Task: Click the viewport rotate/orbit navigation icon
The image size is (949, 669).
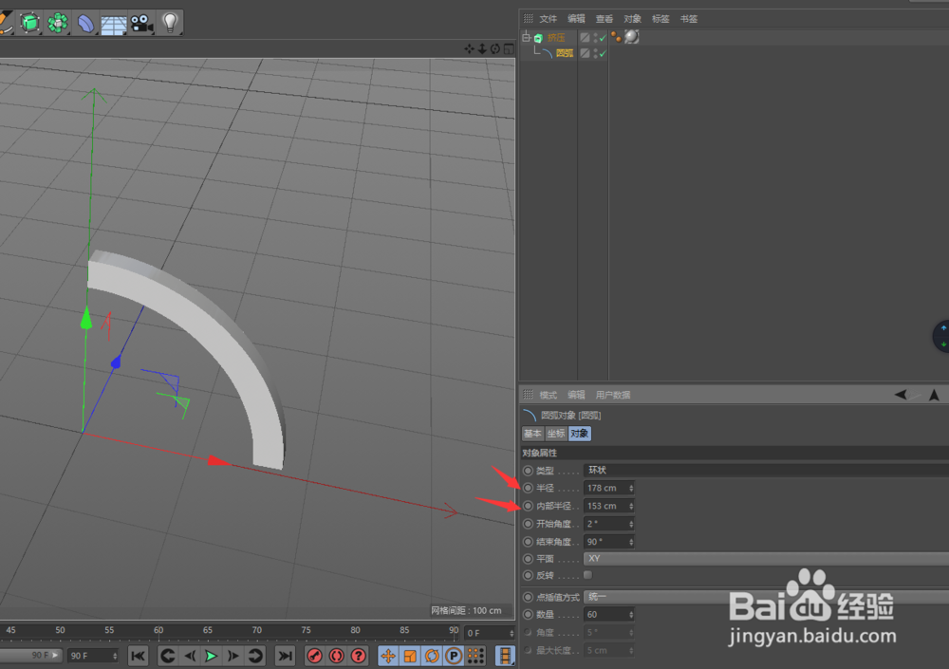Action: pyautogui.click(x=495, y=49)
